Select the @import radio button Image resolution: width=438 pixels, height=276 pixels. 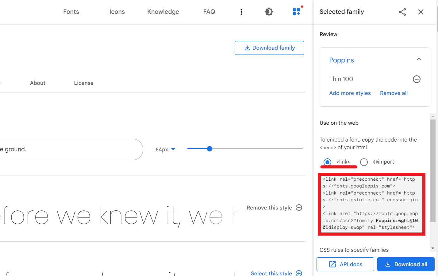[x=364, y=162]
